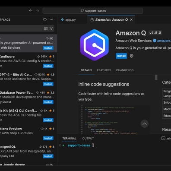Click the 375 download count icon

(40, 147)
